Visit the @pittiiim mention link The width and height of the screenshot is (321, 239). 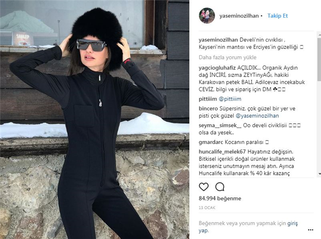[x=230, y=99]
